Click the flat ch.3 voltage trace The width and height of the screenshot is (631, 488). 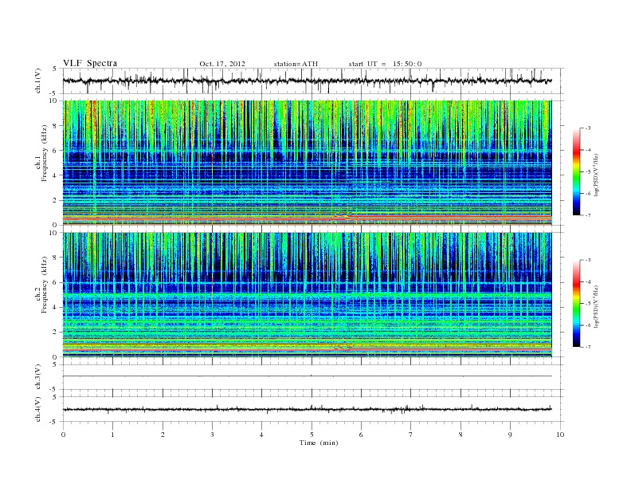click(x=307, y=376)
